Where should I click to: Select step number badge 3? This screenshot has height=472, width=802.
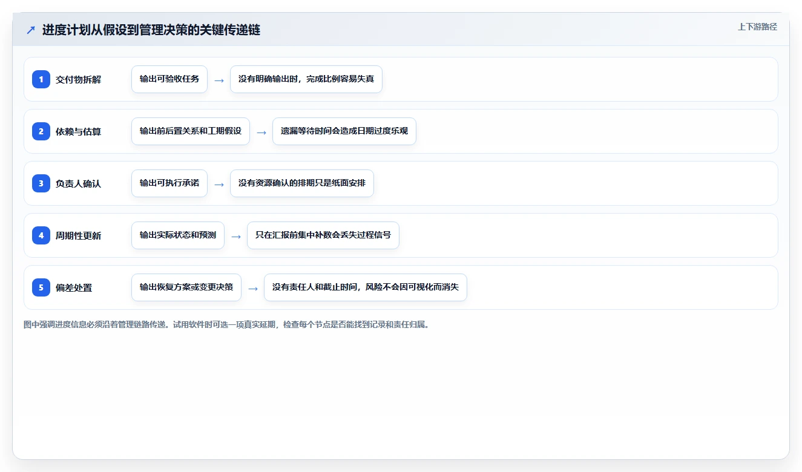41,183
